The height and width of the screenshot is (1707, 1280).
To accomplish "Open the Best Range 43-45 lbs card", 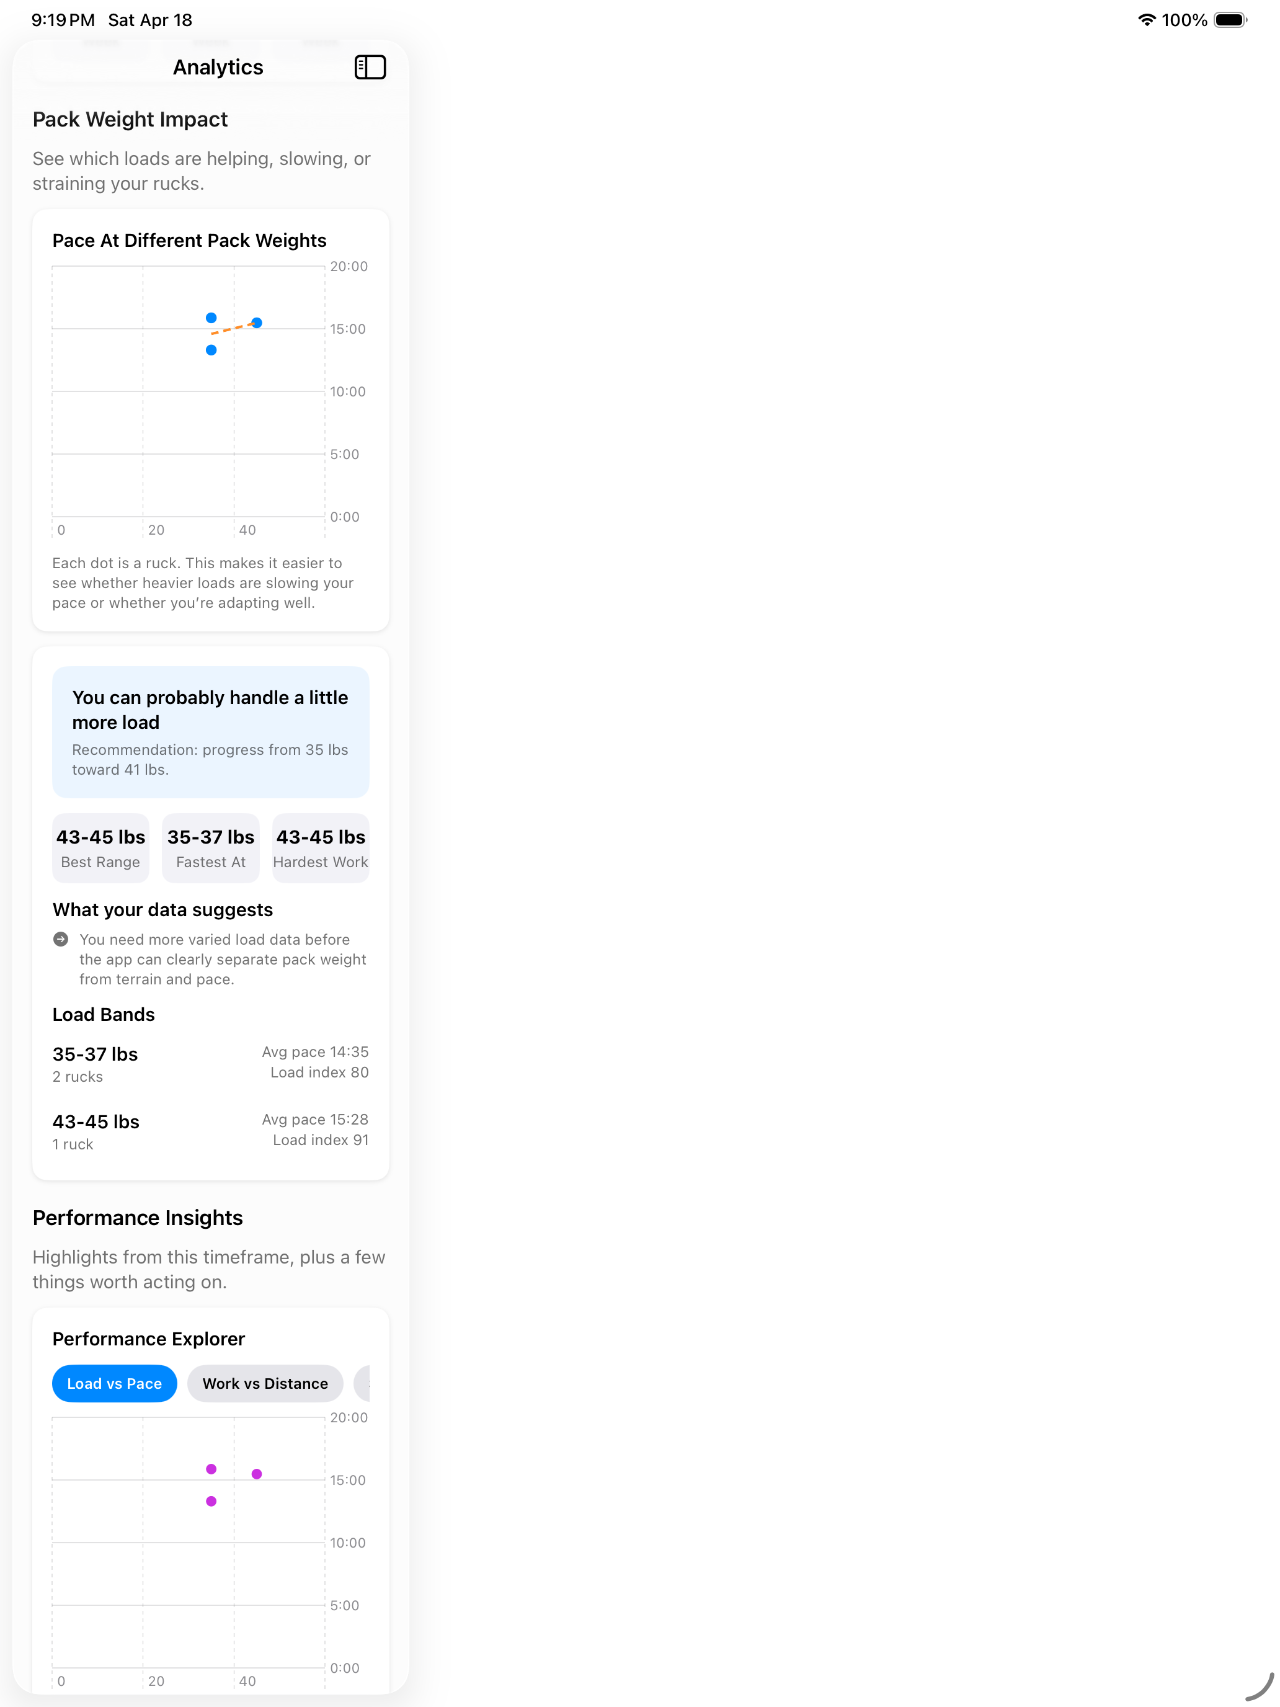I will [100, 848].
